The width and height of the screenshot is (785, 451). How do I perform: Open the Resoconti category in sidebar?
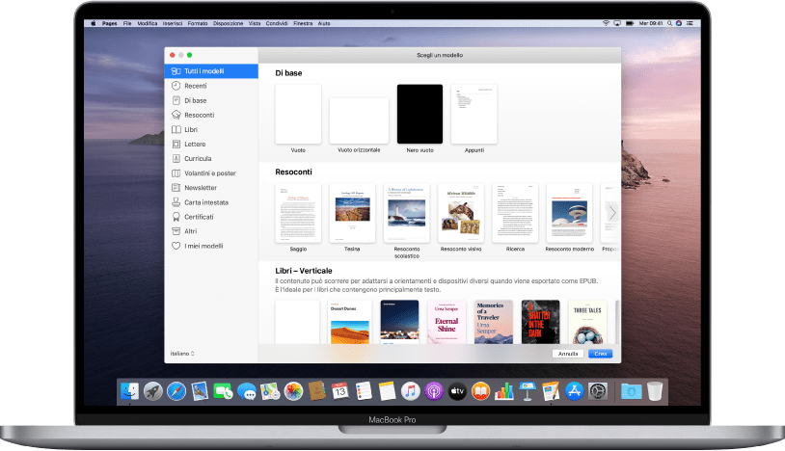[x=199, y=115]
